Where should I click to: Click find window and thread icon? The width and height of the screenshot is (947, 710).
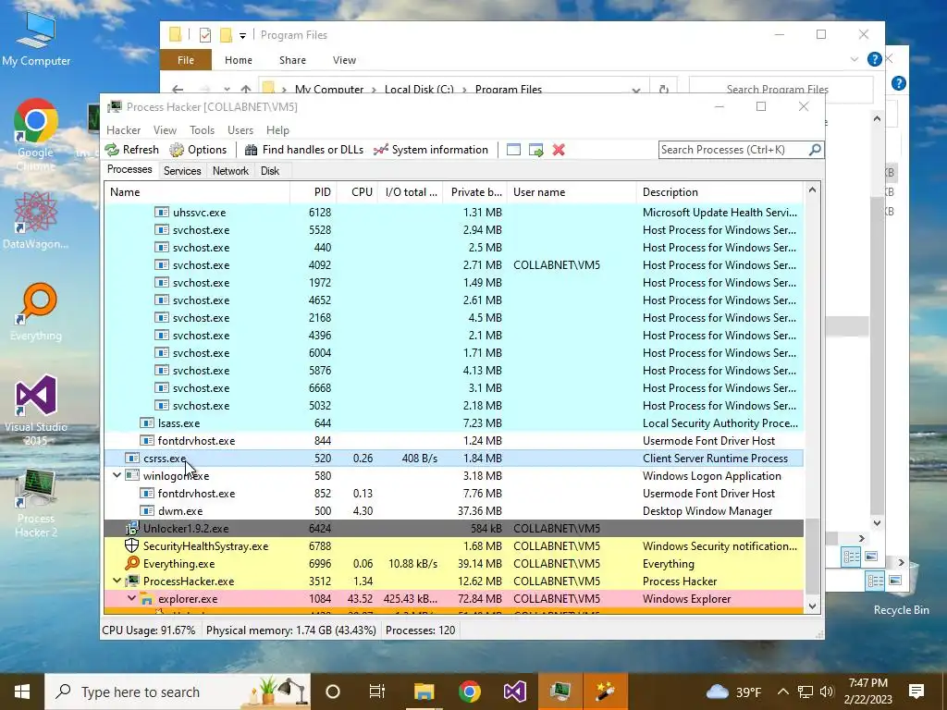535,150
